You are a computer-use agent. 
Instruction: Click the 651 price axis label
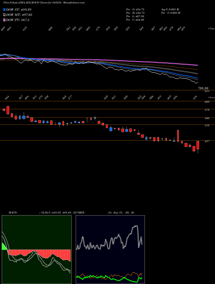pyautogui.click(x=207, y=91)
